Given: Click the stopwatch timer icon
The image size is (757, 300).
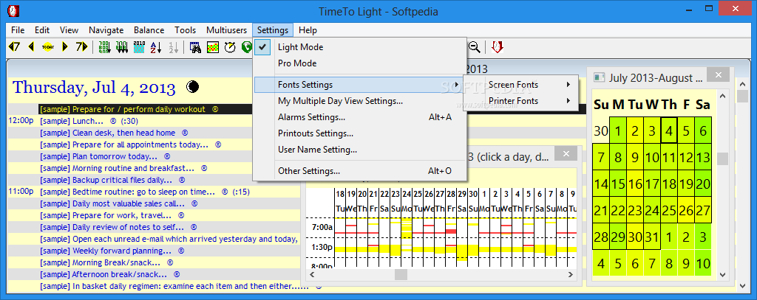Looking at the screenshot, I should pos(231,46).
